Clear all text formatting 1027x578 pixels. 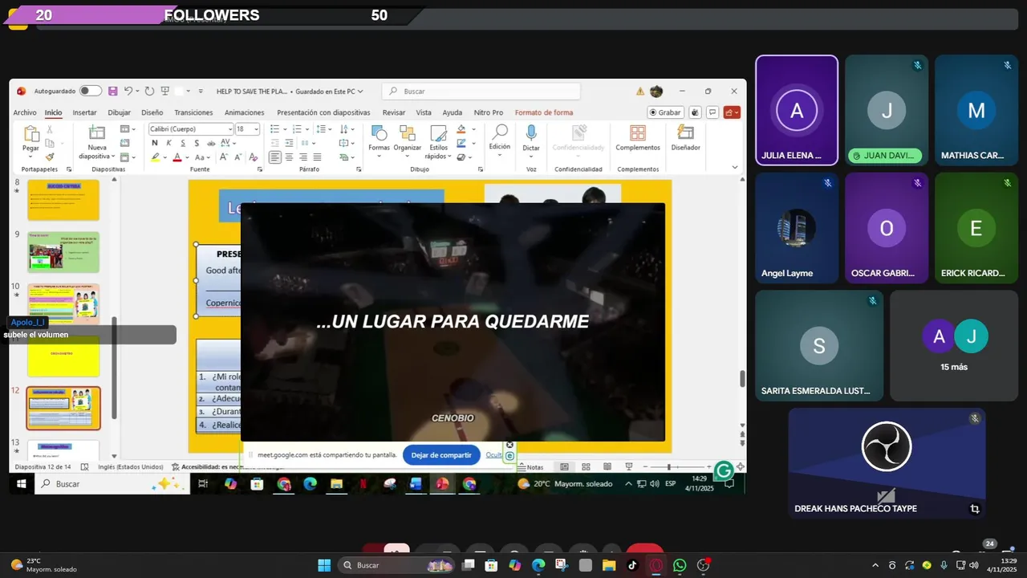tap(254, 157)
